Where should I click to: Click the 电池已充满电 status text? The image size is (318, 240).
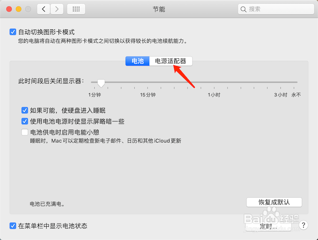pos(47,204)
